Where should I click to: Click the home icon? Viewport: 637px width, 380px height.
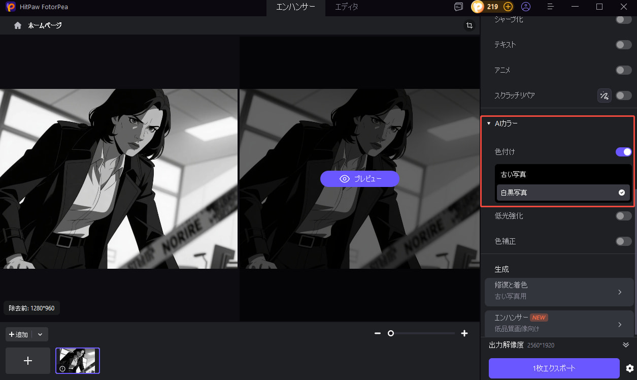tap(18, 25)
